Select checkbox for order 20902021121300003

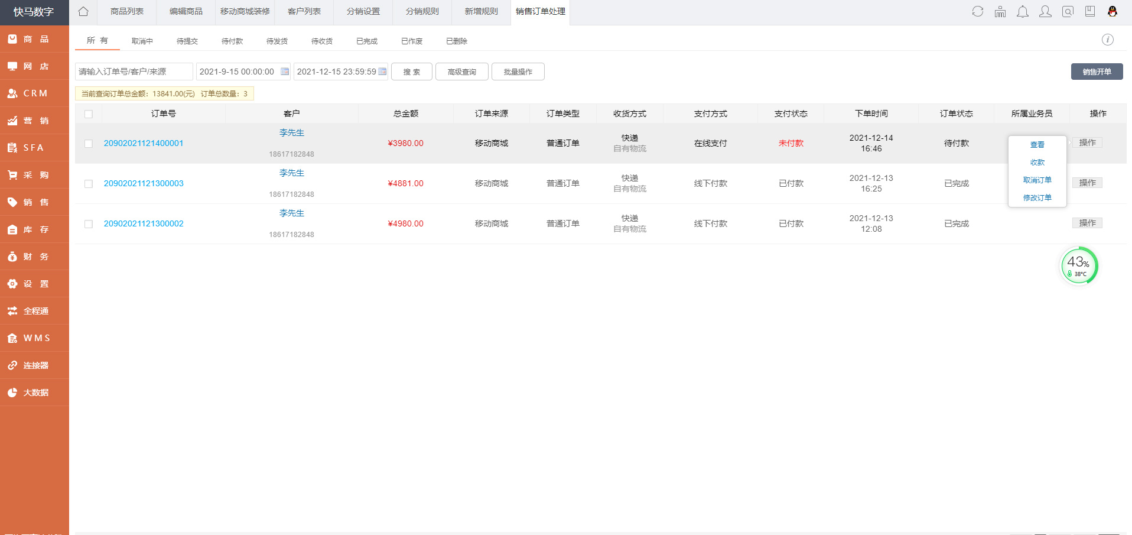click(89, 184)
